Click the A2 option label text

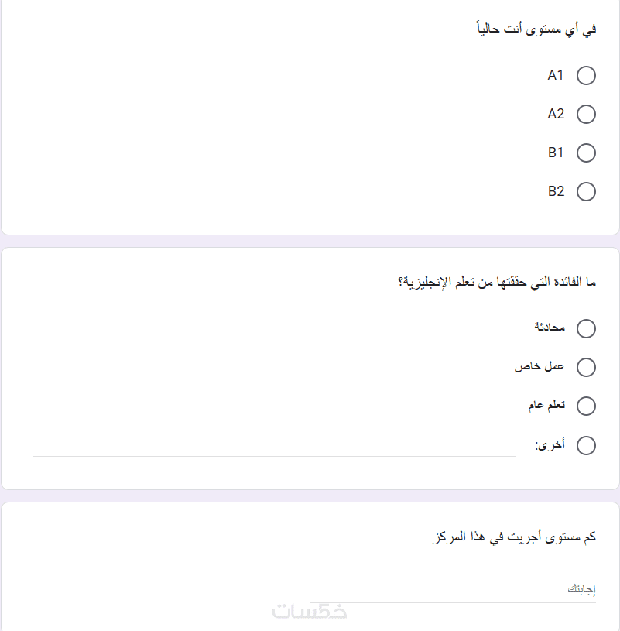click(556, 114)
